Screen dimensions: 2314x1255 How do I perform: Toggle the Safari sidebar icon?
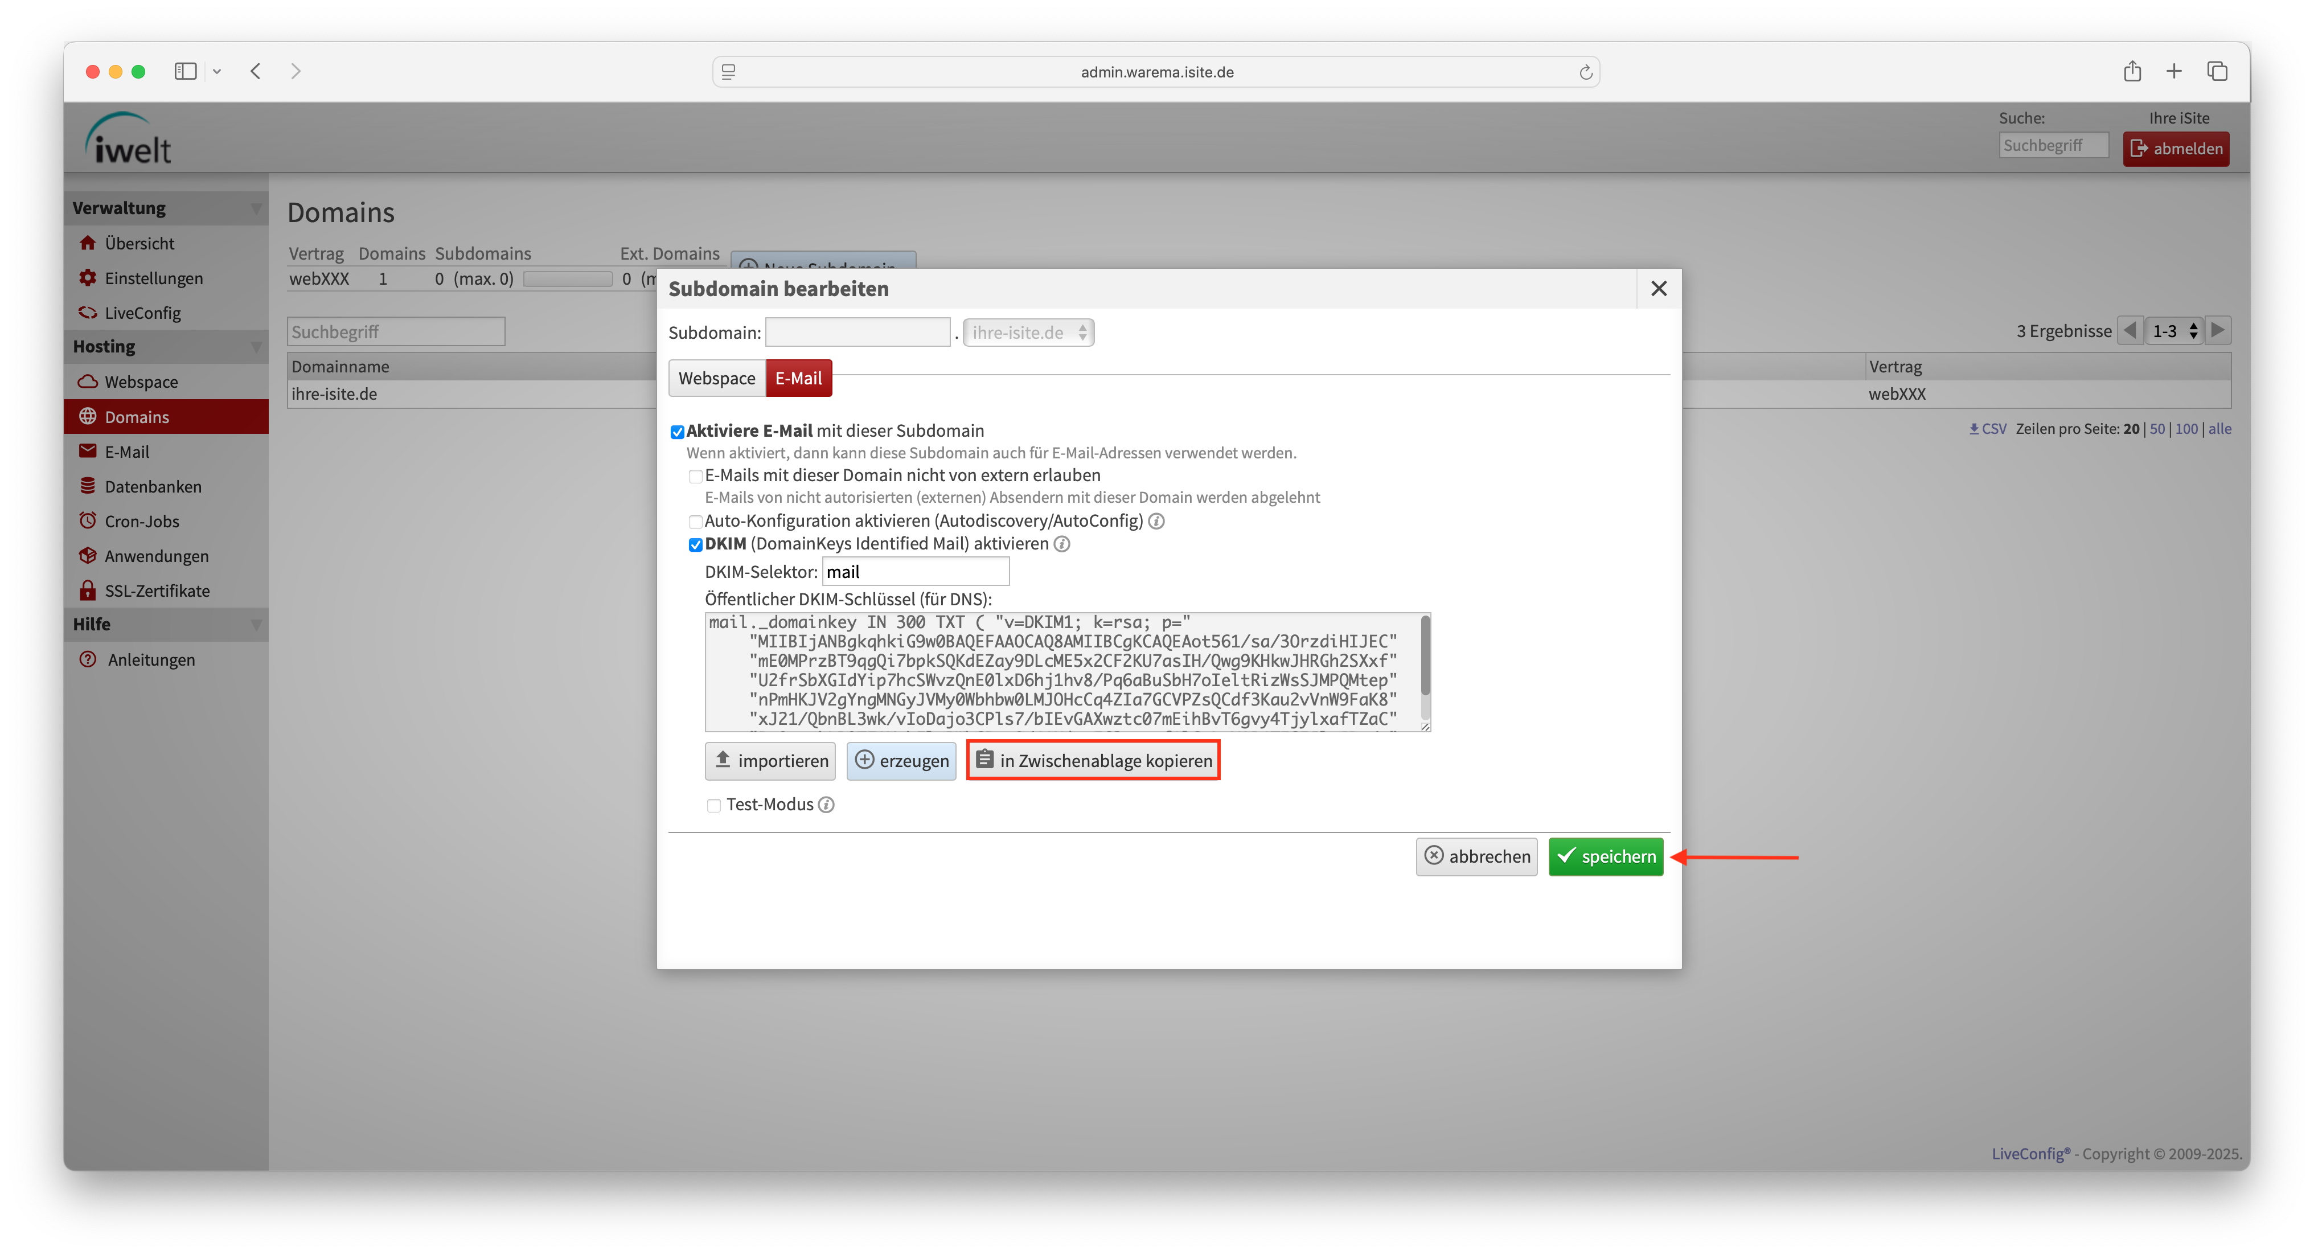(185, 71)
